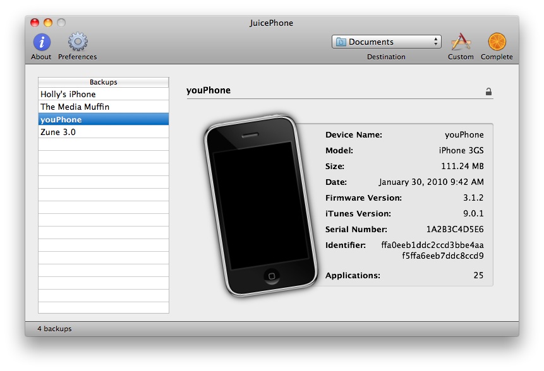This screenshot has height=371, width=544.
Task: Open the Documents destination dropdown
Action: point(387,42)
